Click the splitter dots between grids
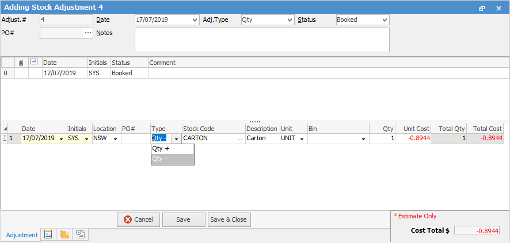 point(255,122)
